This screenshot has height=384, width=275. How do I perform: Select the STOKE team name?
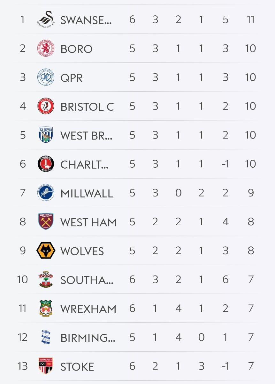point(77,367)
